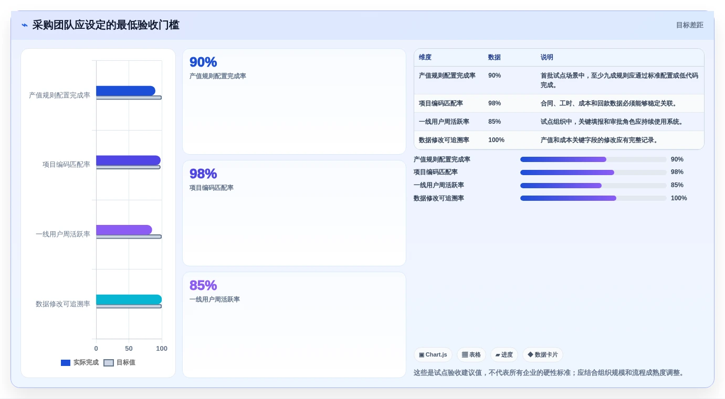Click the 90% value in the table

(x=495, y=76)
